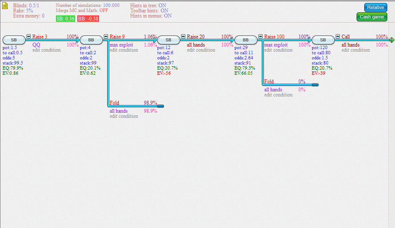
Task: Select the BB node with pot 29
Action: pos(246,40)
